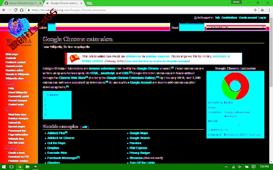The image size is (273, 170).
Task: Open What links here in the sidebar
Action: click(17, 114)
